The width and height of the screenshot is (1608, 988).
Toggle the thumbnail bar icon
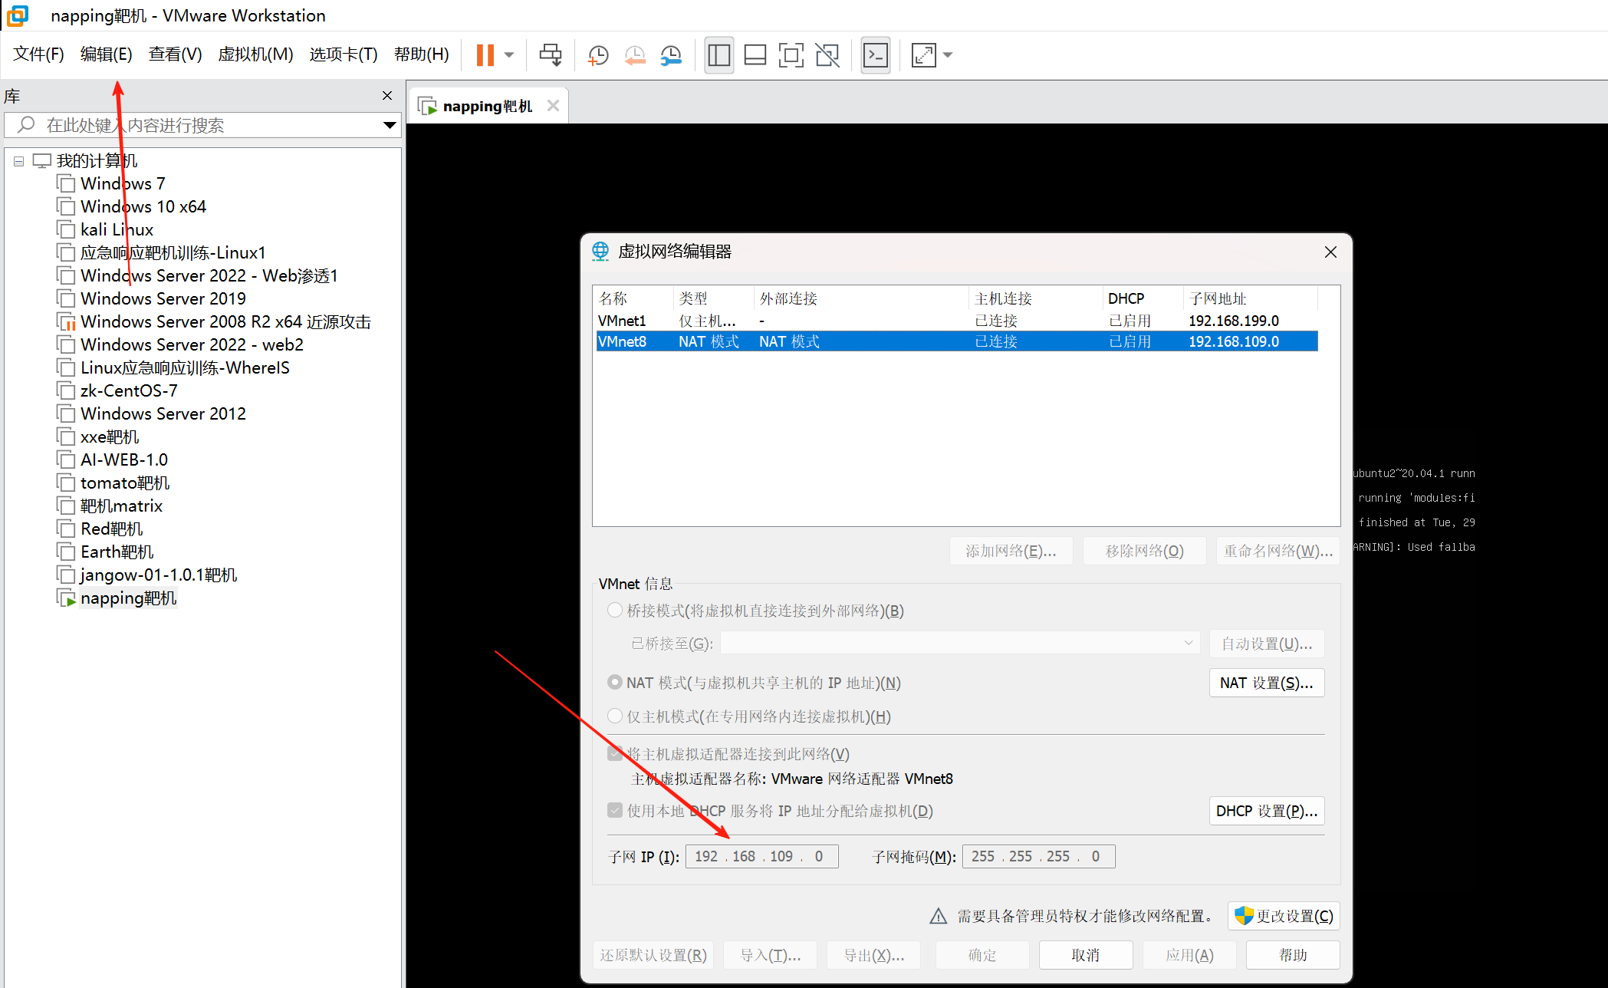pyautogui.click(x=755, y=54)
